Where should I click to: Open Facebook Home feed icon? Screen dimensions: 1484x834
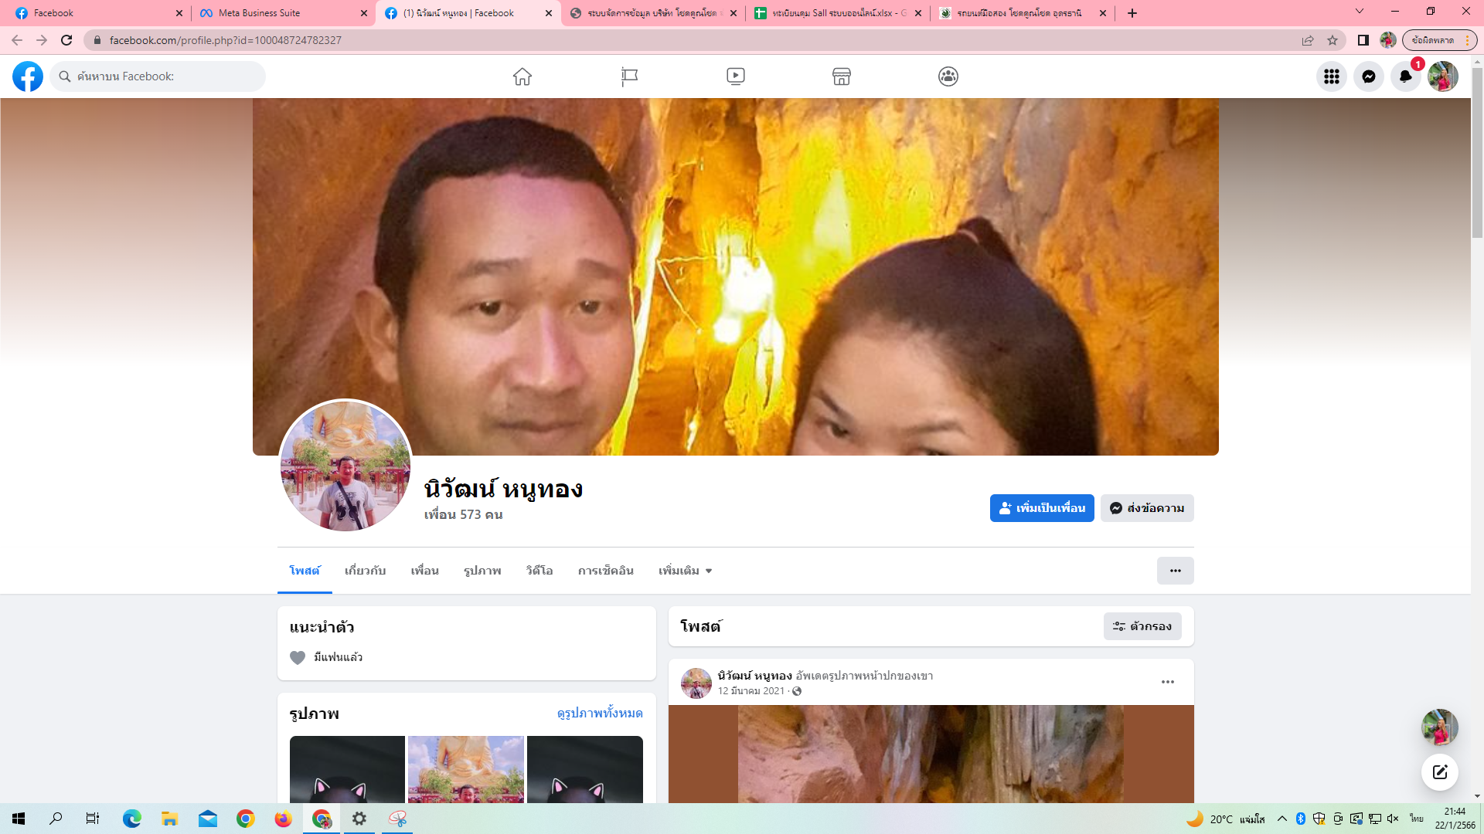click(522, 76)
